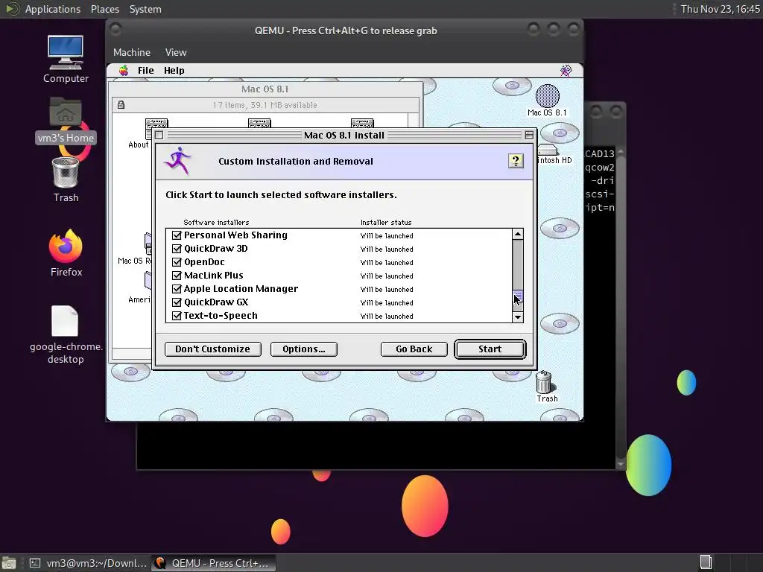Viewport: 763px width, 572px height.
Task: Uncheck MacLink Plus checkbox
Action: click(177, 276)
